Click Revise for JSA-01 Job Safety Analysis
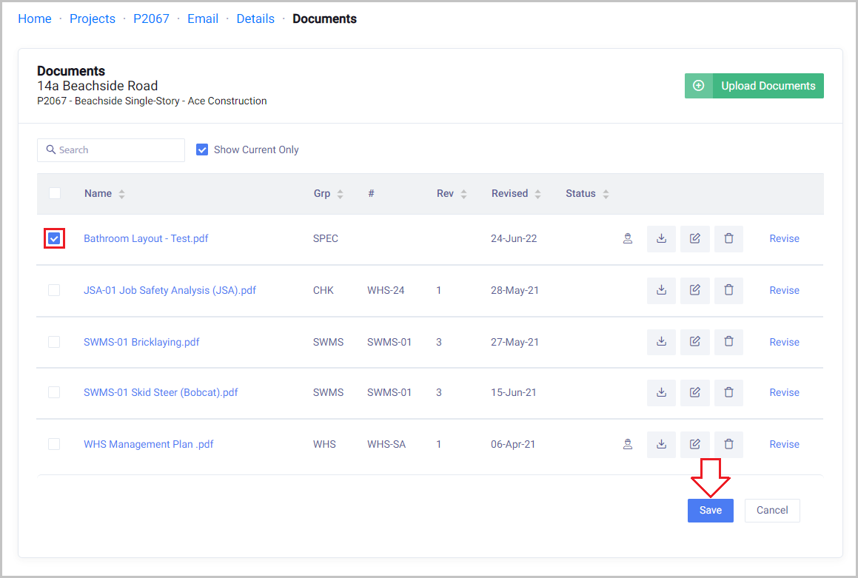Viewport: 858px width, 578px height. [x=784, y=291]
